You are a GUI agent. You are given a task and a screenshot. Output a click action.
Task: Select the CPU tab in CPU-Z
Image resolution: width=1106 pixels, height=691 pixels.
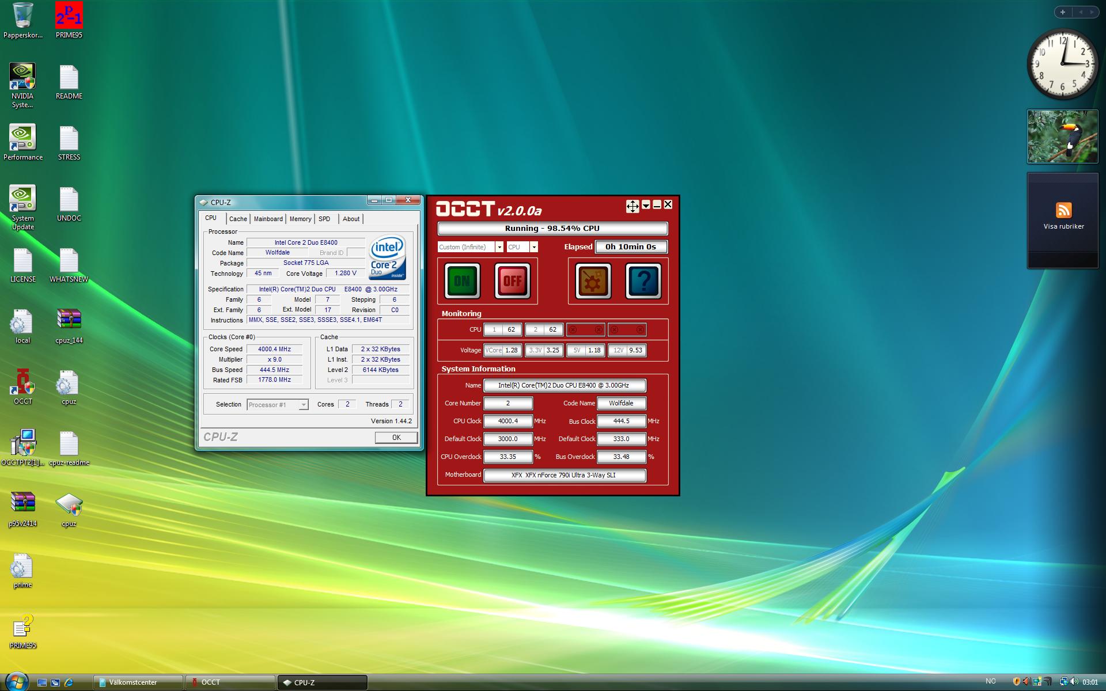tap(211, 218)
